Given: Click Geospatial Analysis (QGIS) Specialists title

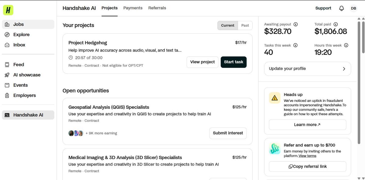Looking at the screenshot, I should (x=109, y=107).
